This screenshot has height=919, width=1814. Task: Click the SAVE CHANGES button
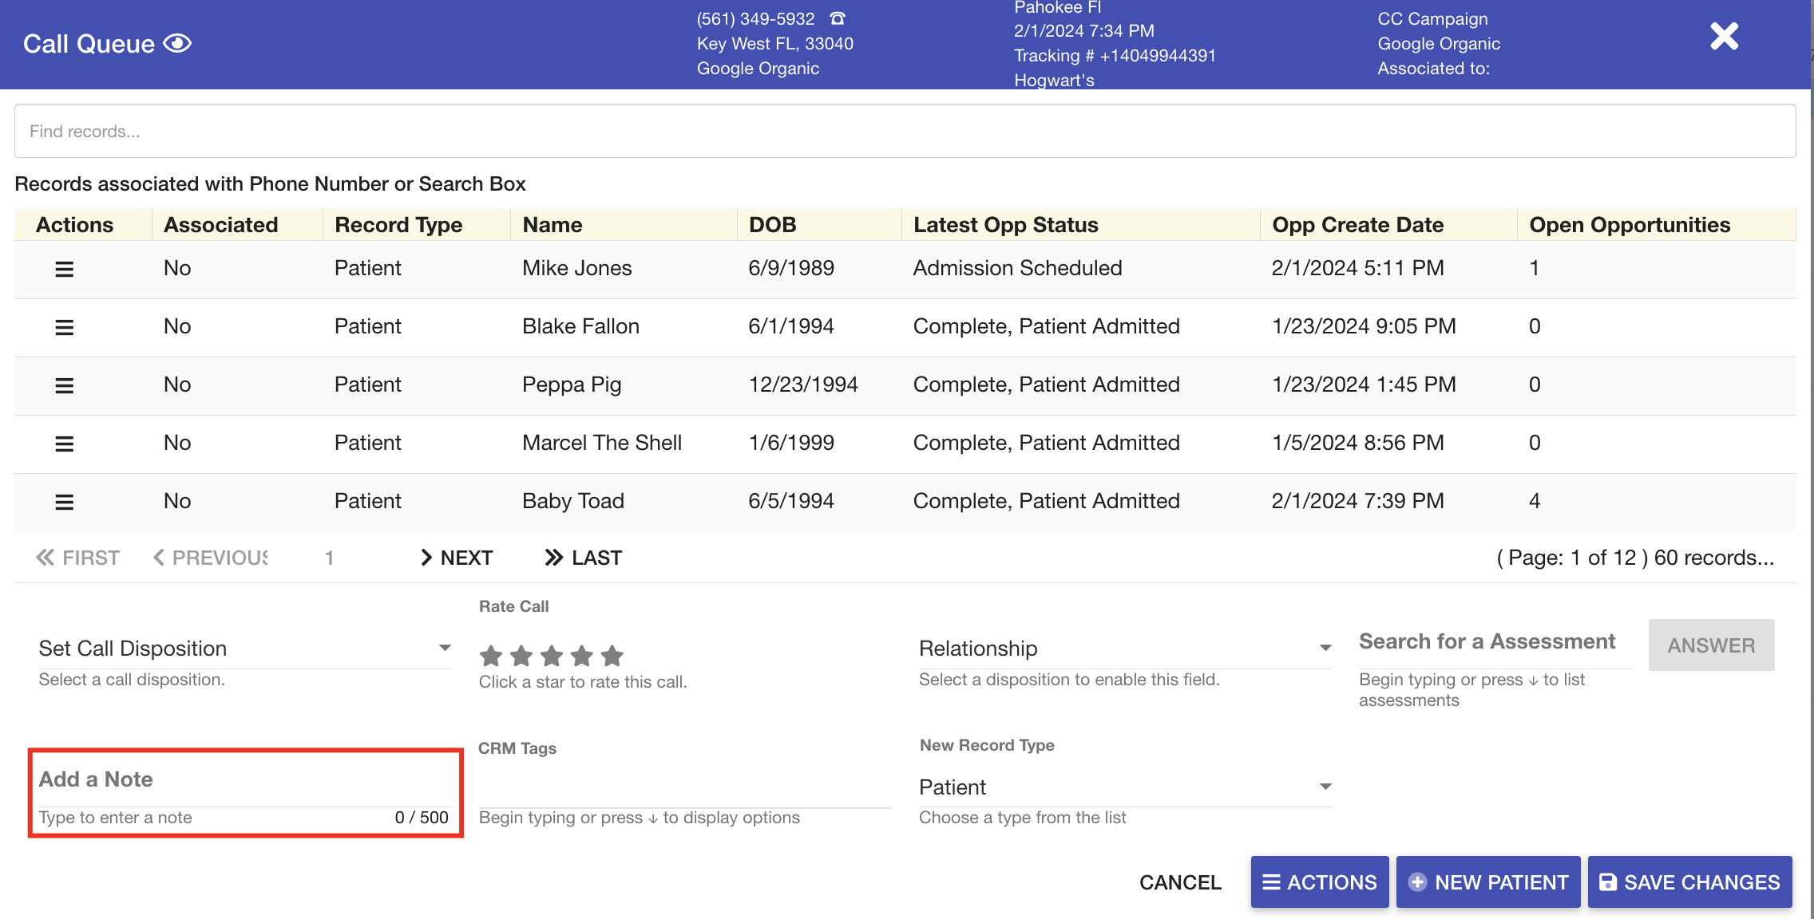coord(1689,882)
